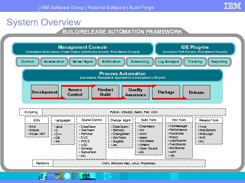245x183 pixels.
Task: Click 'RAD' in the IDEs list
Action: coord(33,127)
